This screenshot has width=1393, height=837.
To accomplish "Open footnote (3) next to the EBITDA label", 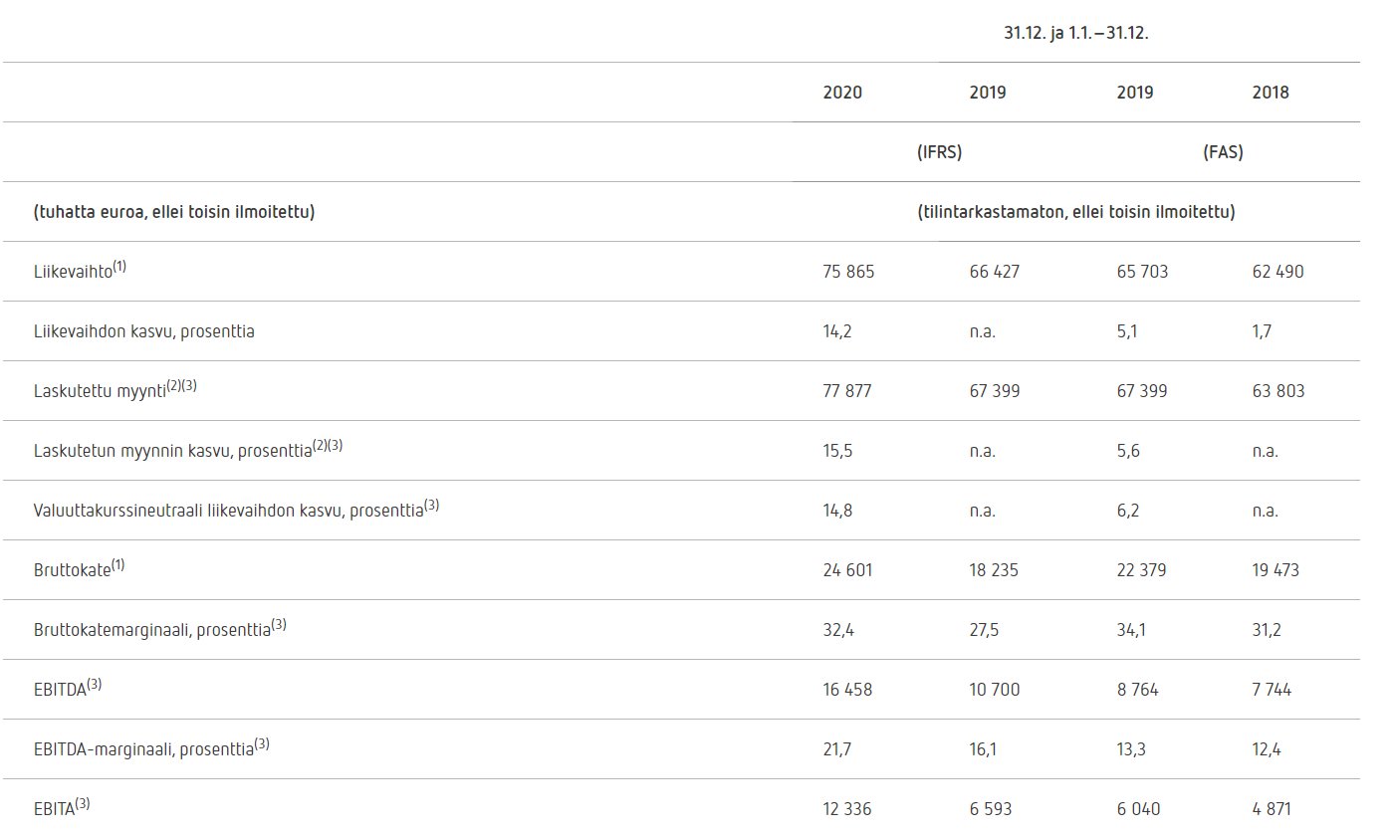I will (94, 685).
